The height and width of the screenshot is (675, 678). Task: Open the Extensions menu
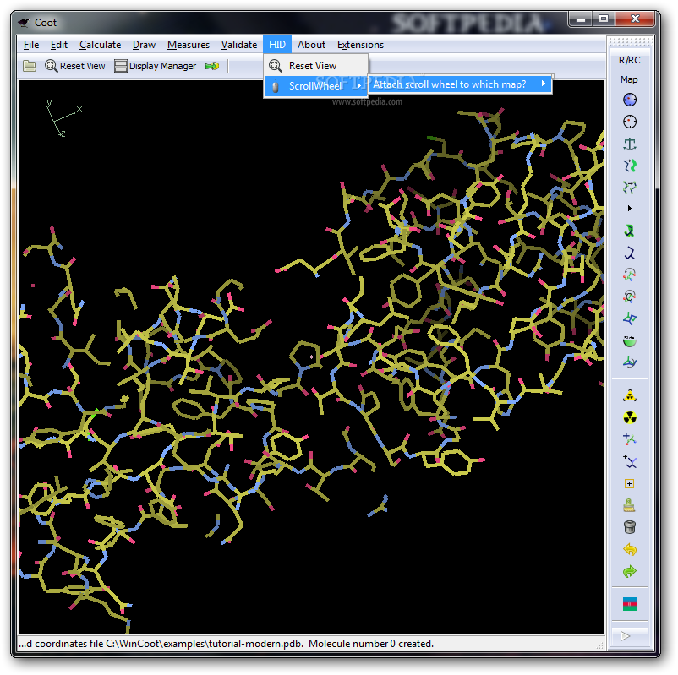(x=361, y=45)
